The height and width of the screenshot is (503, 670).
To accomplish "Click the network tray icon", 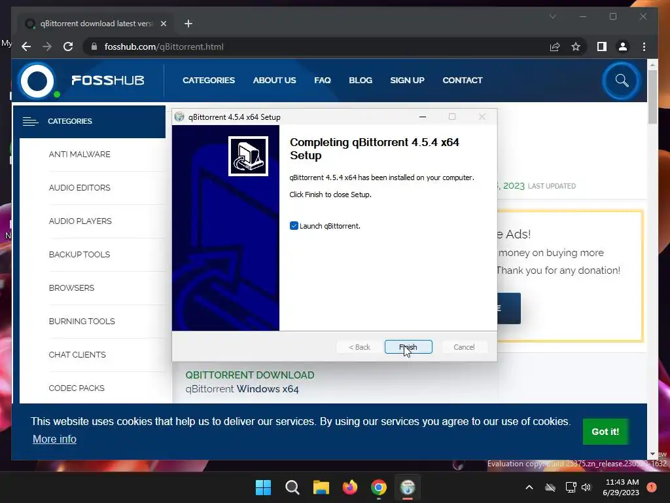I will tap(571, 487).
